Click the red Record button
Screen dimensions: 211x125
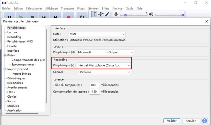point(69,15)
